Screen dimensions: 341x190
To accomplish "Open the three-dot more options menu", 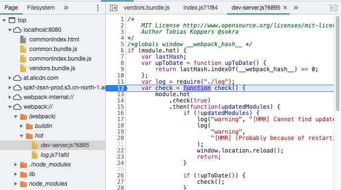I will point(98,8).
